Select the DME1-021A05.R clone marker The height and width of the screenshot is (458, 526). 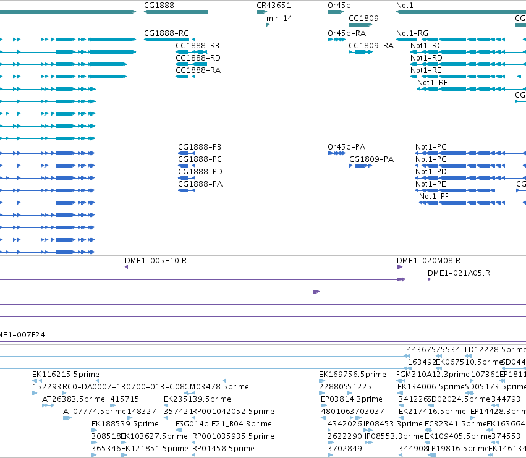point(429,279)
